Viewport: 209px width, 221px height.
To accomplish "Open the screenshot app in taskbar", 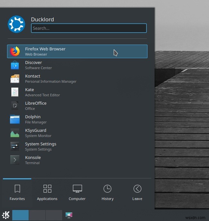I will [69, 215].
